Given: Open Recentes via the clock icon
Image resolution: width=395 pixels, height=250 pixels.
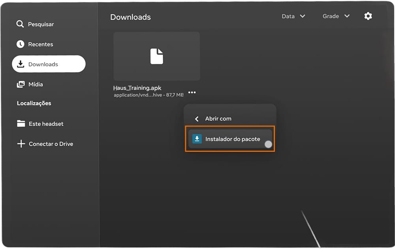Looking at the screenshot, I should [x=21, y=44].
